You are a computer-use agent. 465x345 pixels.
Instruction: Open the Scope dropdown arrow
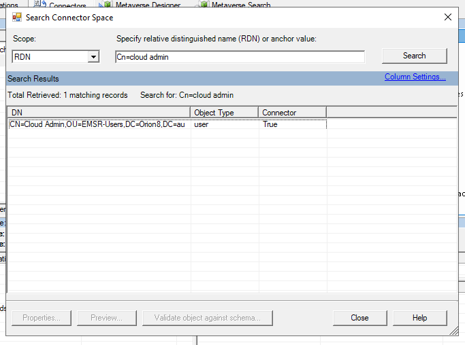tap(93, 57)
